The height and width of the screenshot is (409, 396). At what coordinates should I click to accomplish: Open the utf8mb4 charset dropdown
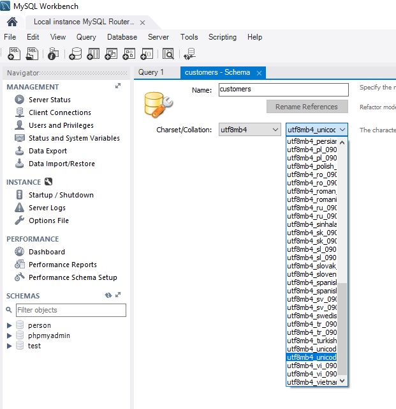(x=250, y=130)
